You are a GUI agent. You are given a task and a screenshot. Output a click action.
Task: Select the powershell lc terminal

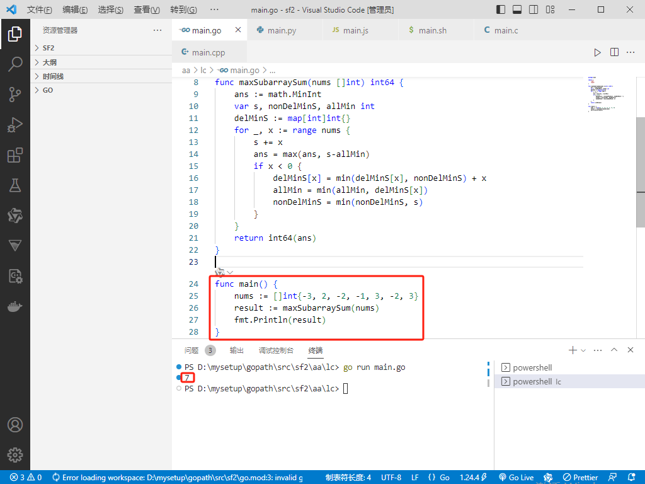(x=569, y=381)
